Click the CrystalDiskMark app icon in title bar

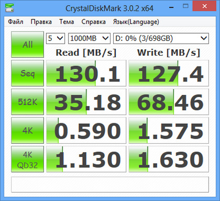(x=9, y=8)
